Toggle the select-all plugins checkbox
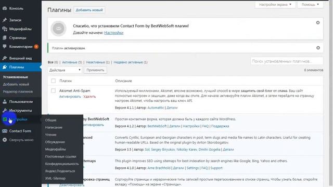This screenshot has width=333, height=187. pos(53,81)
